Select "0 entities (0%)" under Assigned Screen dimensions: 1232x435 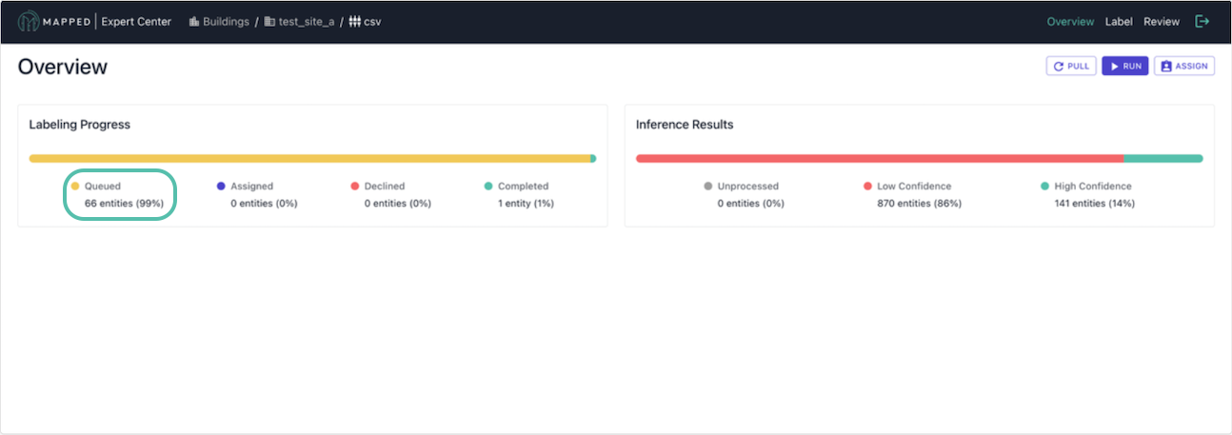264,204
